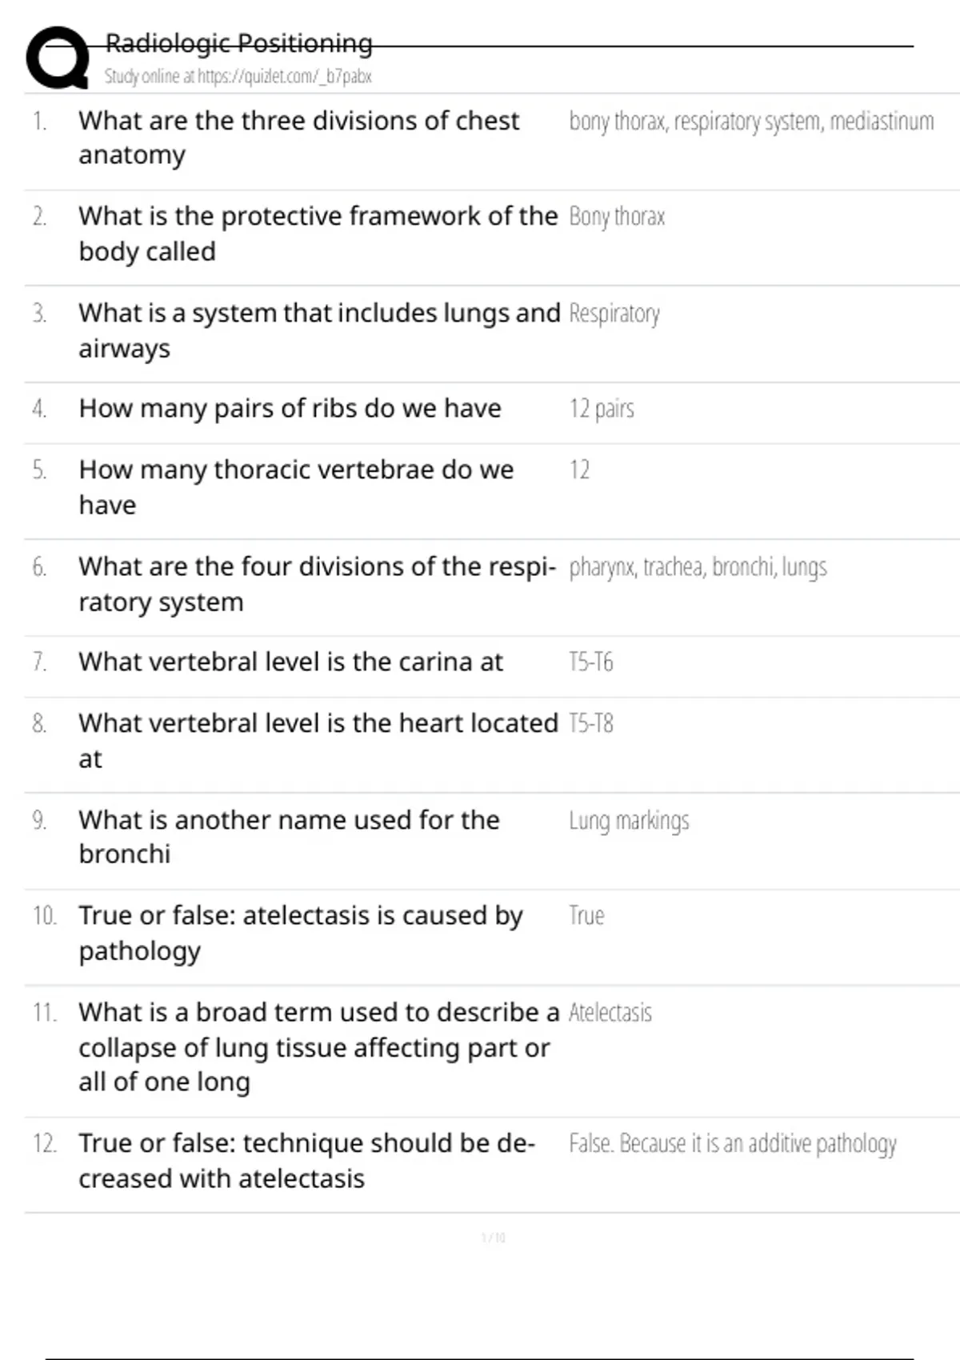Click the "12 pairs" answer

(602, 409)
